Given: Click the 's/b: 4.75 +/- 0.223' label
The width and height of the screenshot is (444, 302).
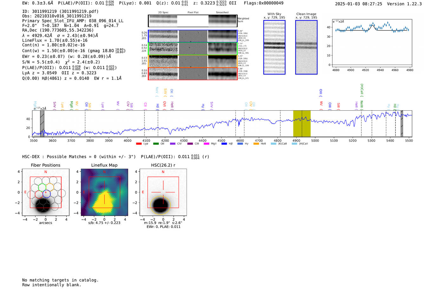Looking at the screenshot, I should tap(104, 223).
